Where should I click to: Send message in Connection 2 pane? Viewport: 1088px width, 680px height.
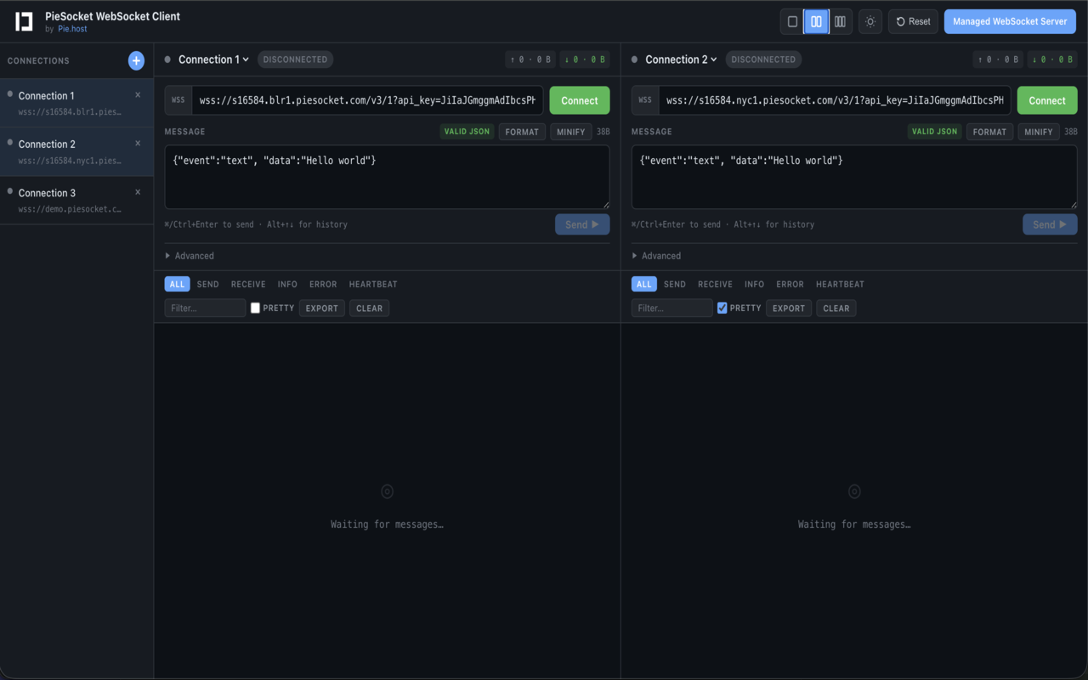[1050, 224]
